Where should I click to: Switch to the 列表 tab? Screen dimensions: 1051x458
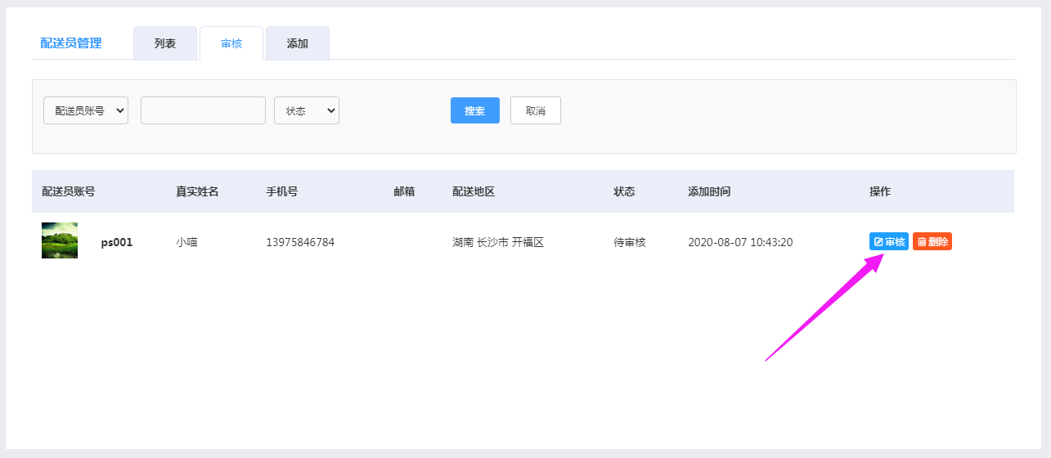pos(165,43)
